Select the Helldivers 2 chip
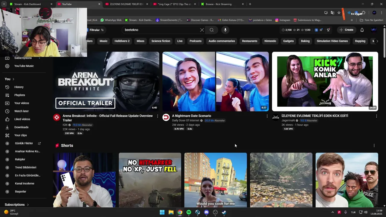 point(122,41)
